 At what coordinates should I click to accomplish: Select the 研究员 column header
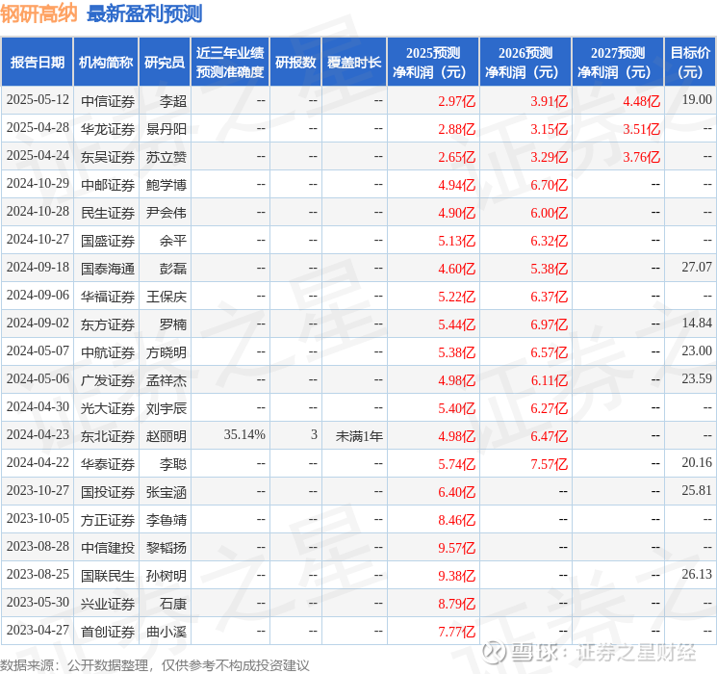[165, 63]
